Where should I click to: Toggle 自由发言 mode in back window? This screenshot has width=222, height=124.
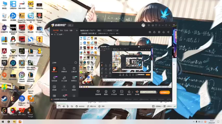coord(80,106)
